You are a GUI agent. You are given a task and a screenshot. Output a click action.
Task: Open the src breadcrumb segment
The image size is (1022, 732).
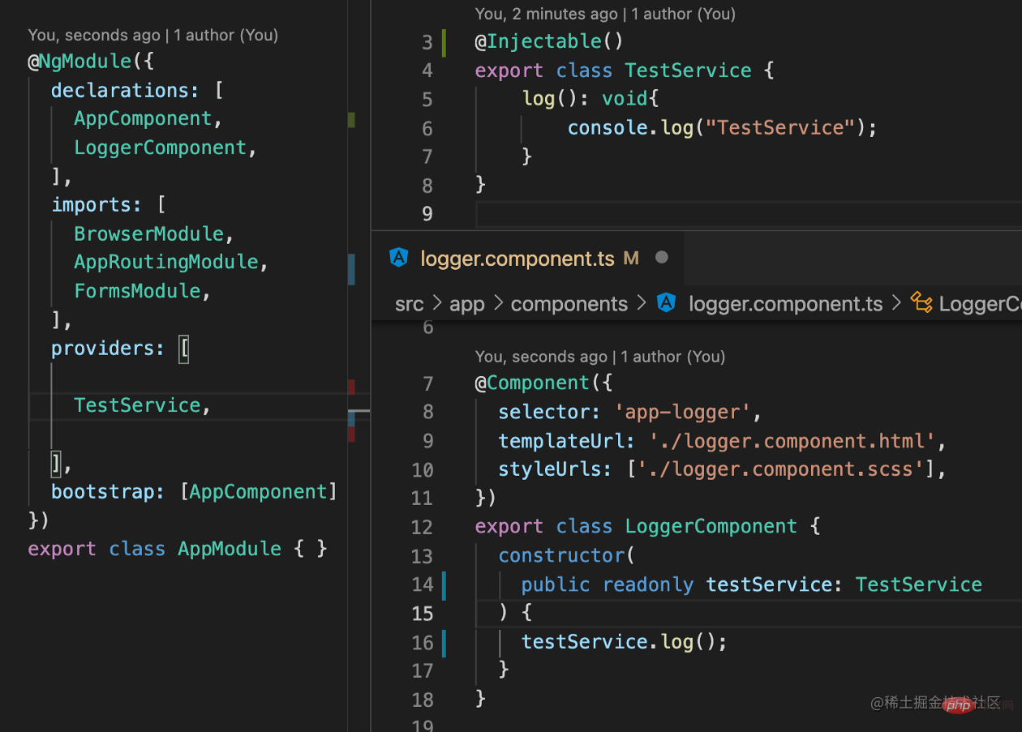pos(410,304)
